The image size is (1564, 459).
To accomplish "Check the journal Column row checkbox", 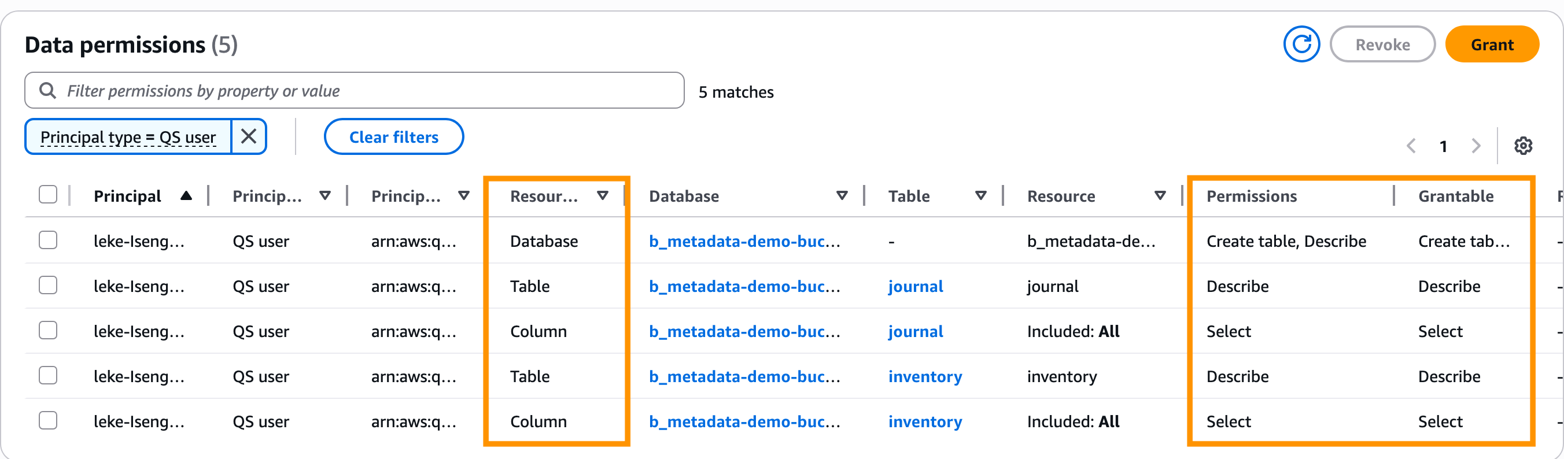I will (48, 330).
